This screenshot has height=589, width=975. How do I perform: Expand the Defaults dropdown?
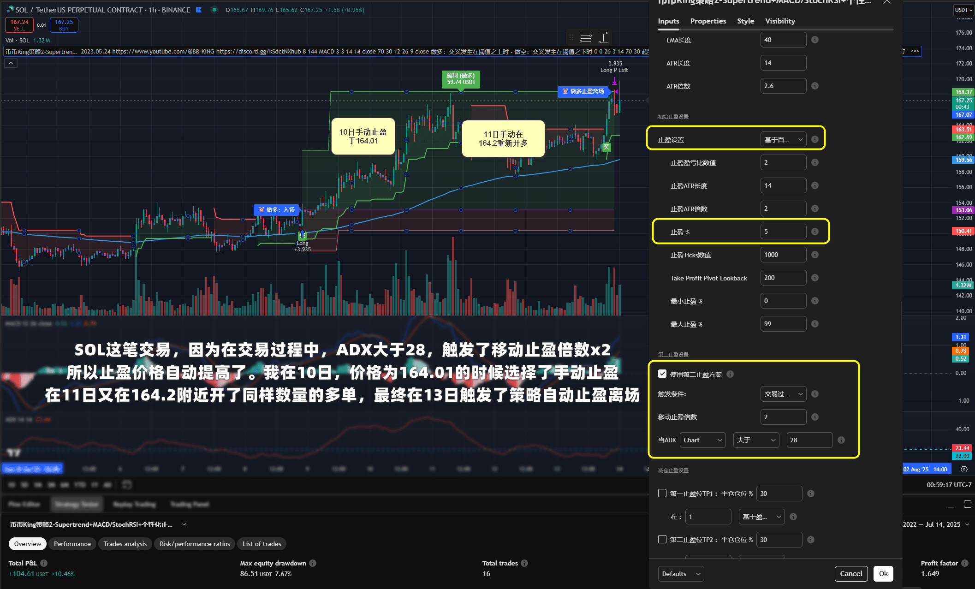coord(681,574)
